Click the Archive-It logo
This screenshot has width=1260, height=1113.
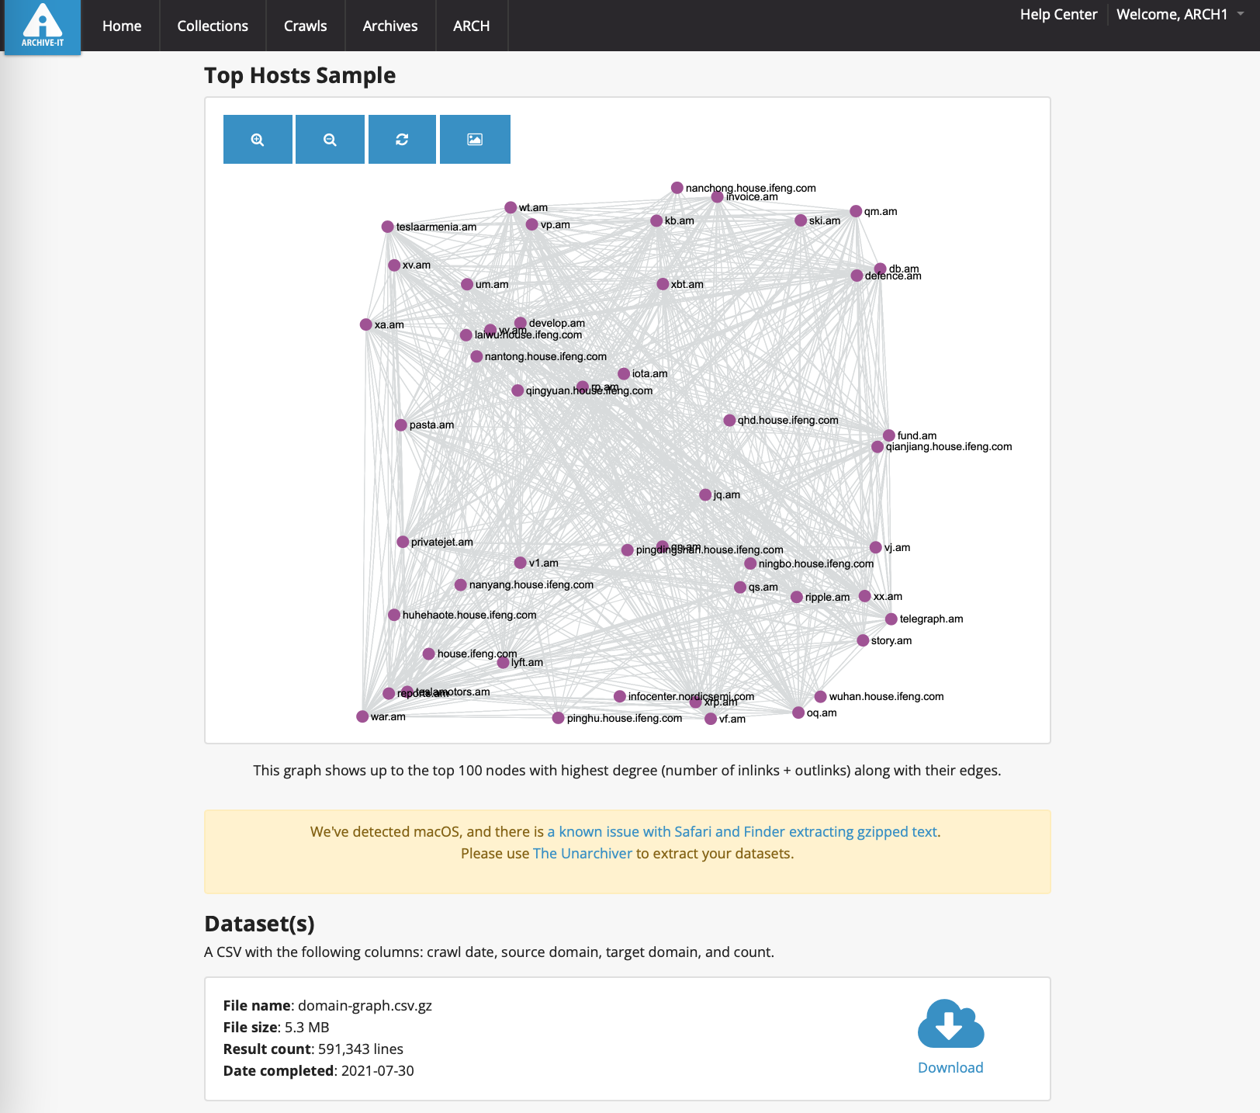pos(43,26)
